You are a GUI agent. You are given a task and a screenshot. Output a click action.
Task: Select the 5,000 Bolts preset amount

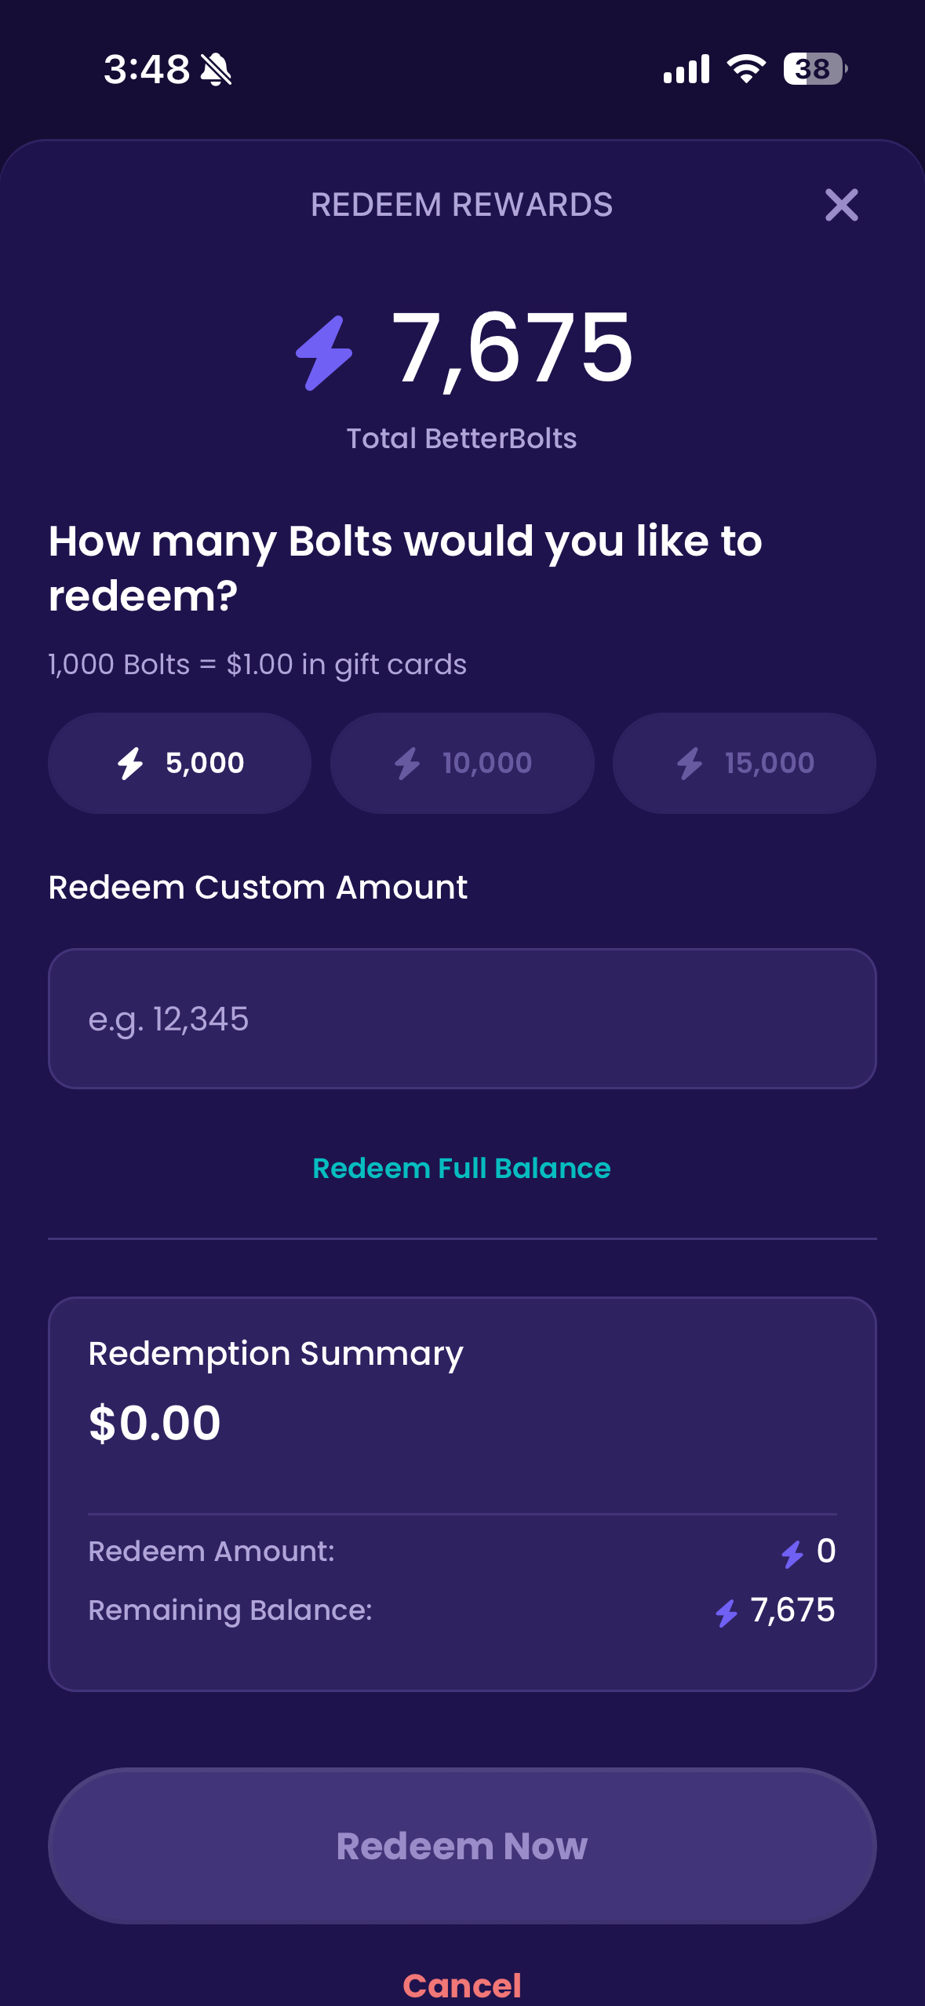pos(180,763)
